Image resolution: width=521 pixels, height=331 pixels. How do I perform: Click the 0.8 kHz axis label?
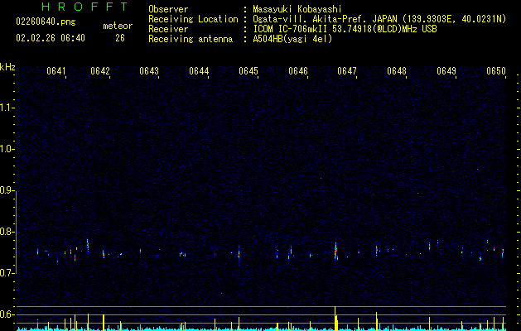coord(7,232)
